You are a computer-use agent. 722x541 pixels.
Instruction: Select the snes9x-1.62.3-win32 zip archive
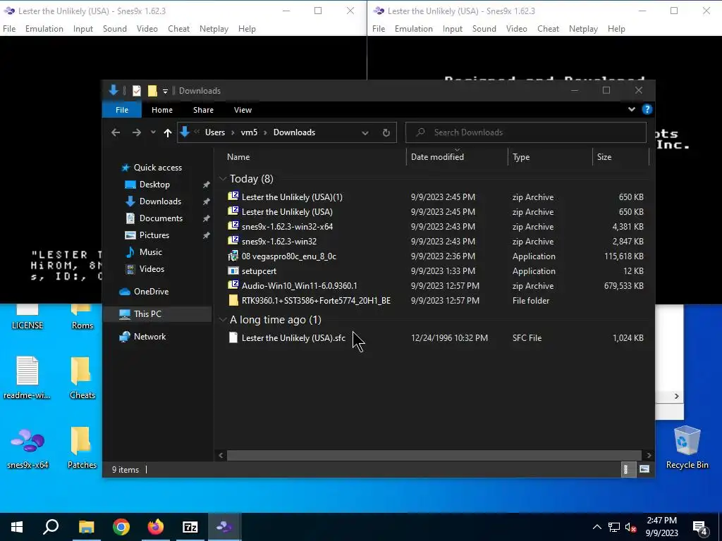279,241
